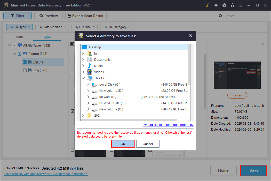This screenshot has width=271, height=181.
Task: Toggle the jpg (14) checkbox
Action: click(x=25, y=62)
